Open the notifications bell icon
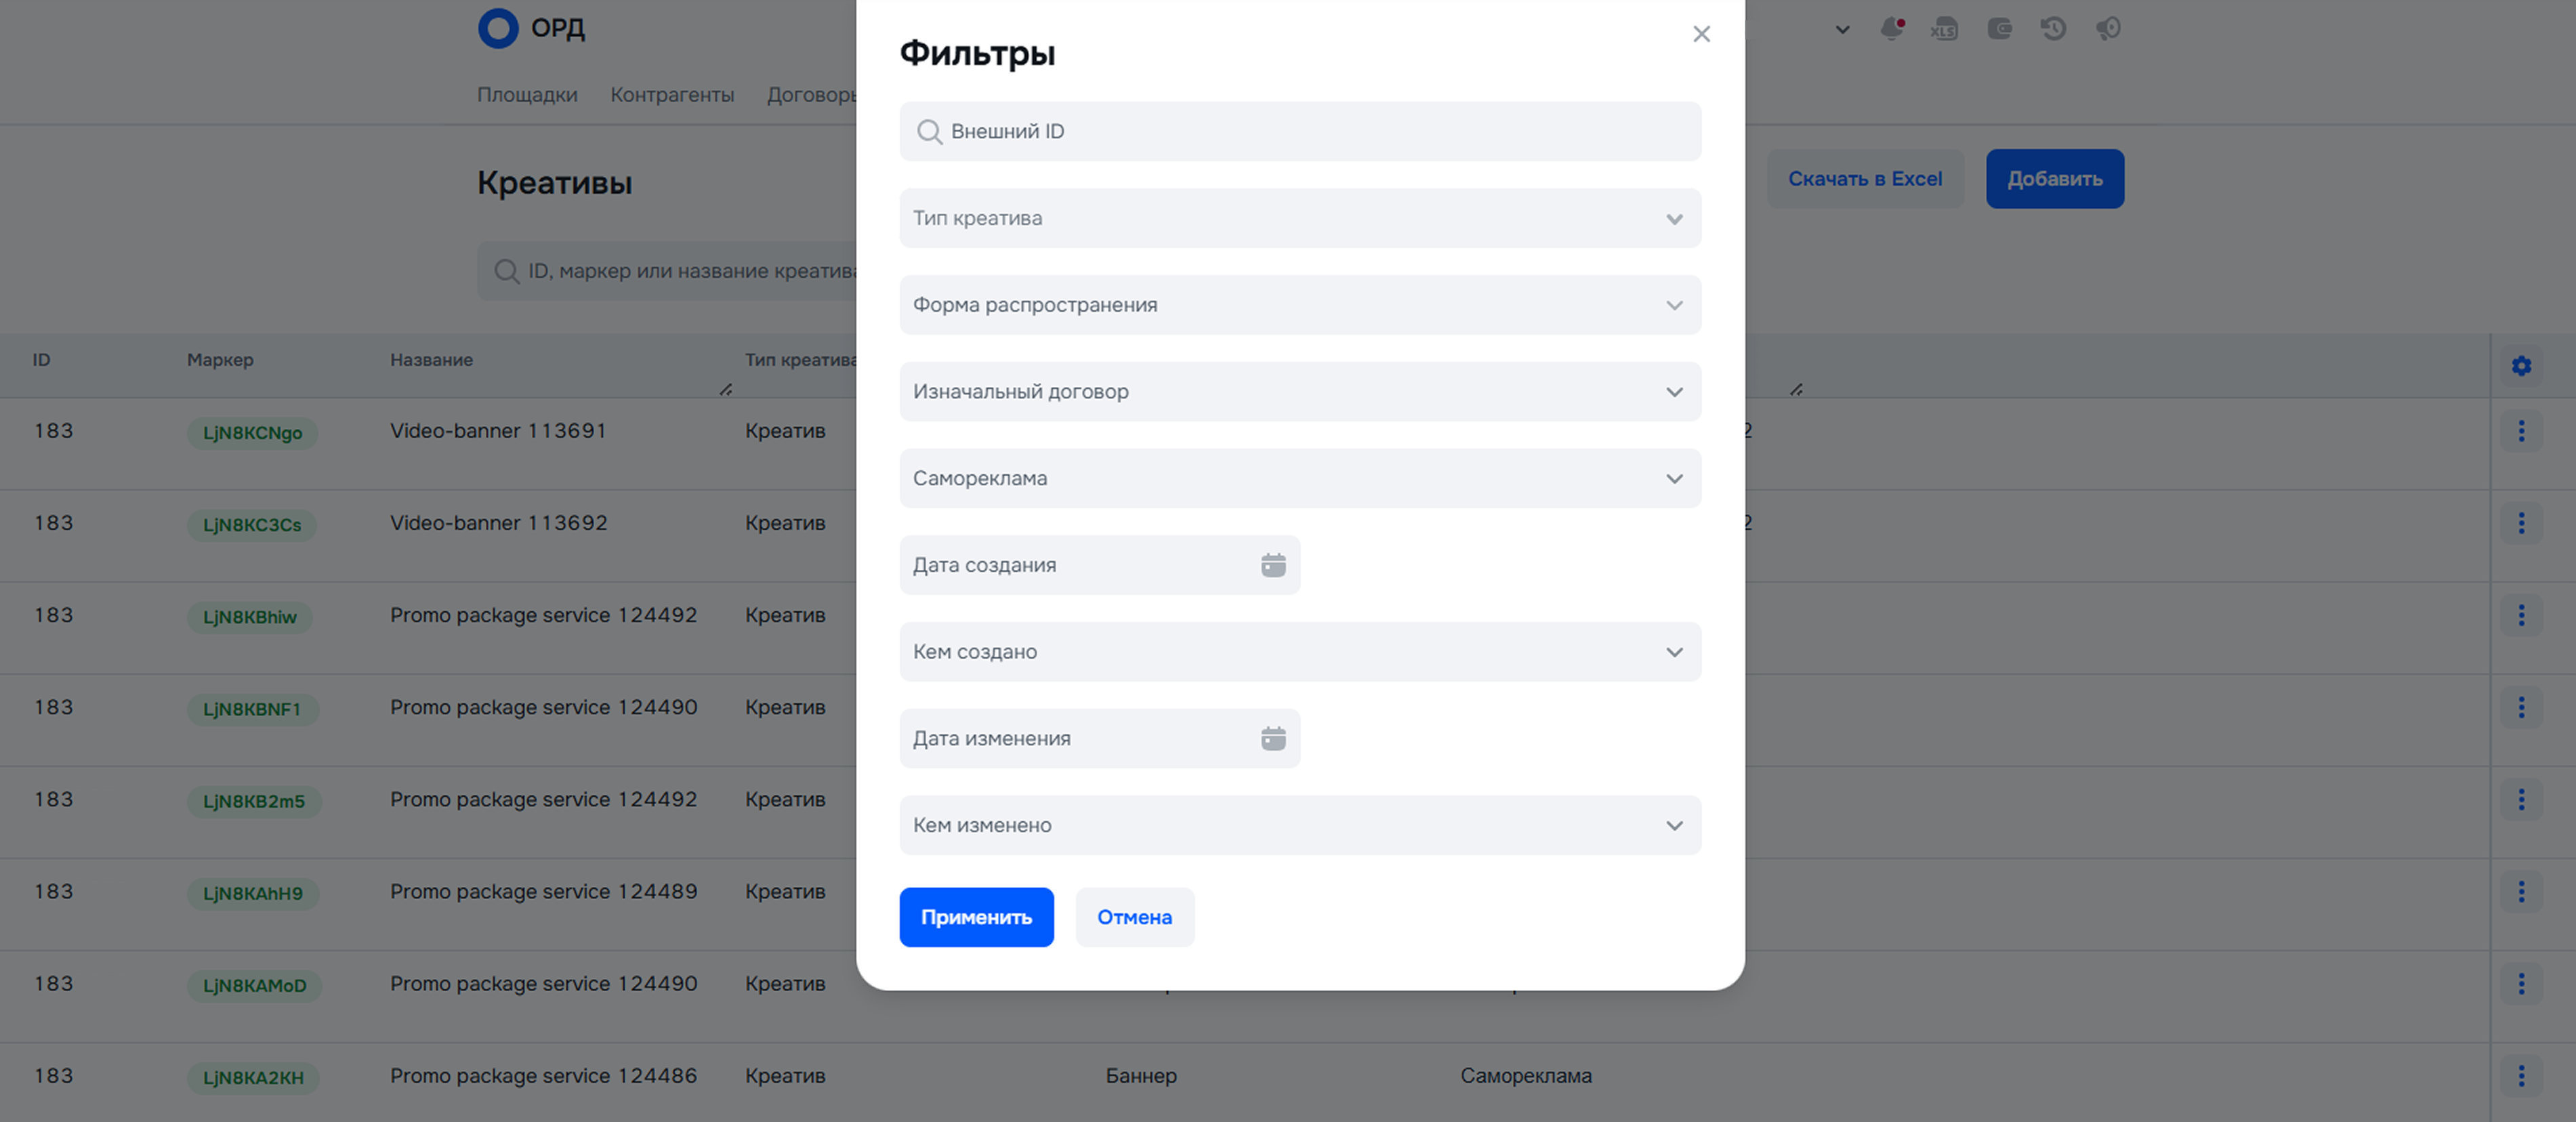This screenshot has height=1122, width=2576. (x=1891, y=29)
